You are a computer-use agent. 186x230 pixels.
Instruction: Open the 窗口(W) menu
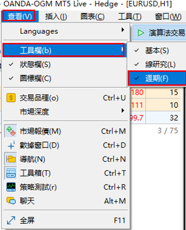[x=168, y=16]
